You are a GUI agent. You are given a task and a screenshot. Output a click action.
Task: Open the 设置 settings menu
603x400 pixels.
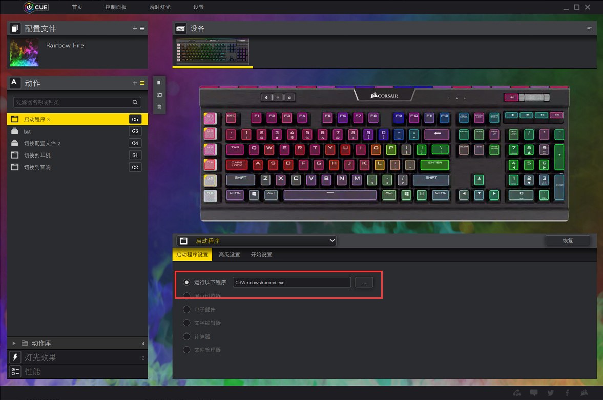click(198, 7)
